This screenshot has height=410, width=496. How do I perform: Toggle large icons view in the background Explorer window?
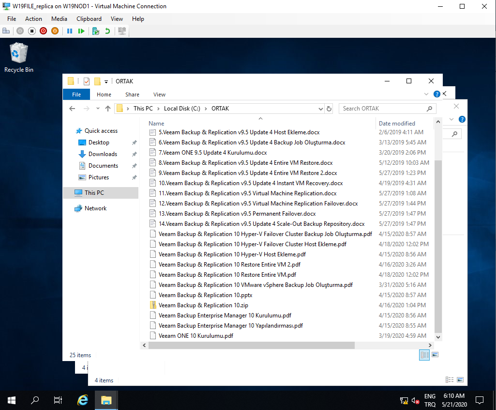click(460, 379)
